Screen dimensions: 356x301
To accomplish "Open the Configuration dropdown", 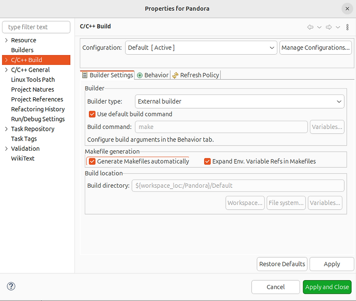I will pyautogui.click(x=201, y=48).
